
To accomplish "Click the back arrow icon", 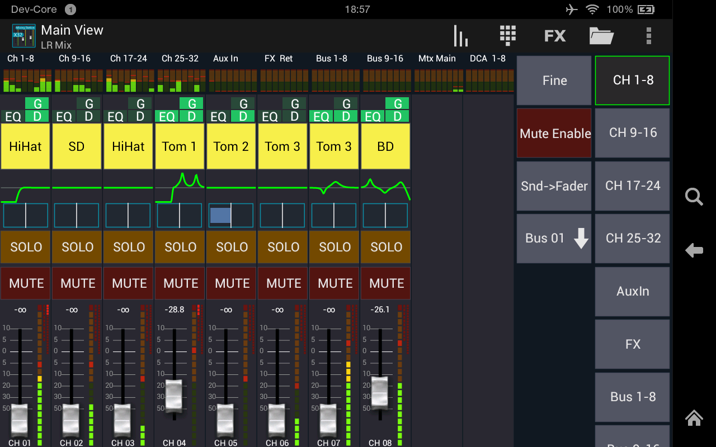I will [x=694, y=251].
